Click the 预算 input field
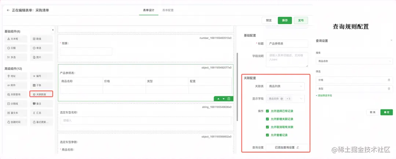Screen dimensions: 396x159 tap(86, 51)
